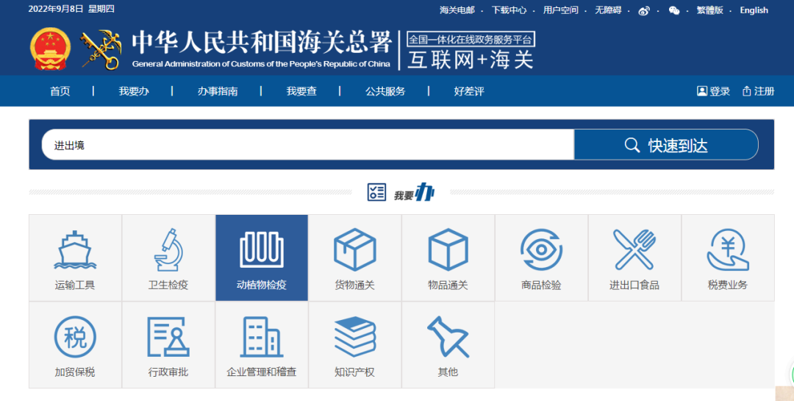Open the 其他 pushpin icon tile

click(448, 345)
